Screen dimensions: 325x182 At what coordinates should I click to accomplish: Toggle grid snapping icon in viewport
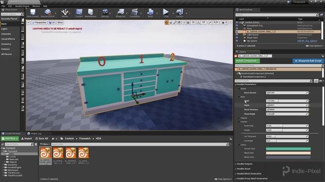pyautogui.click(x=188, y=22)
